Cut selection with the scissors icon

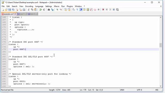point(29,10)
